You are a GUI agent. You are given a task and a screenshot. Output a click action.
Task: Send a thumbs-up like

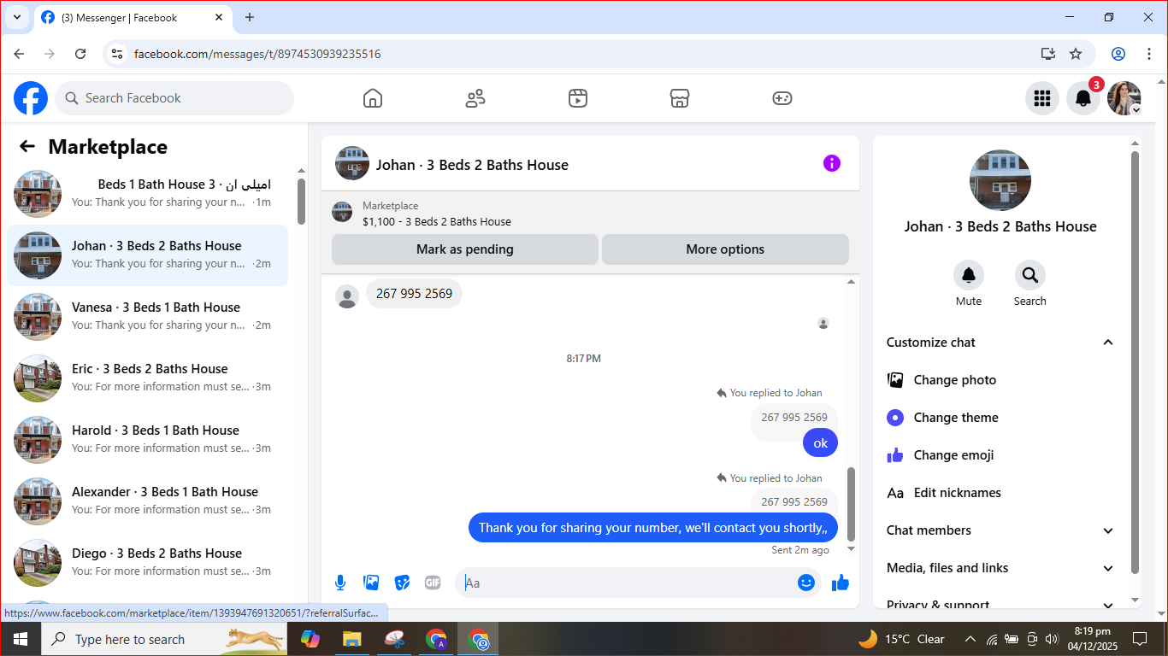coord(841,583)
